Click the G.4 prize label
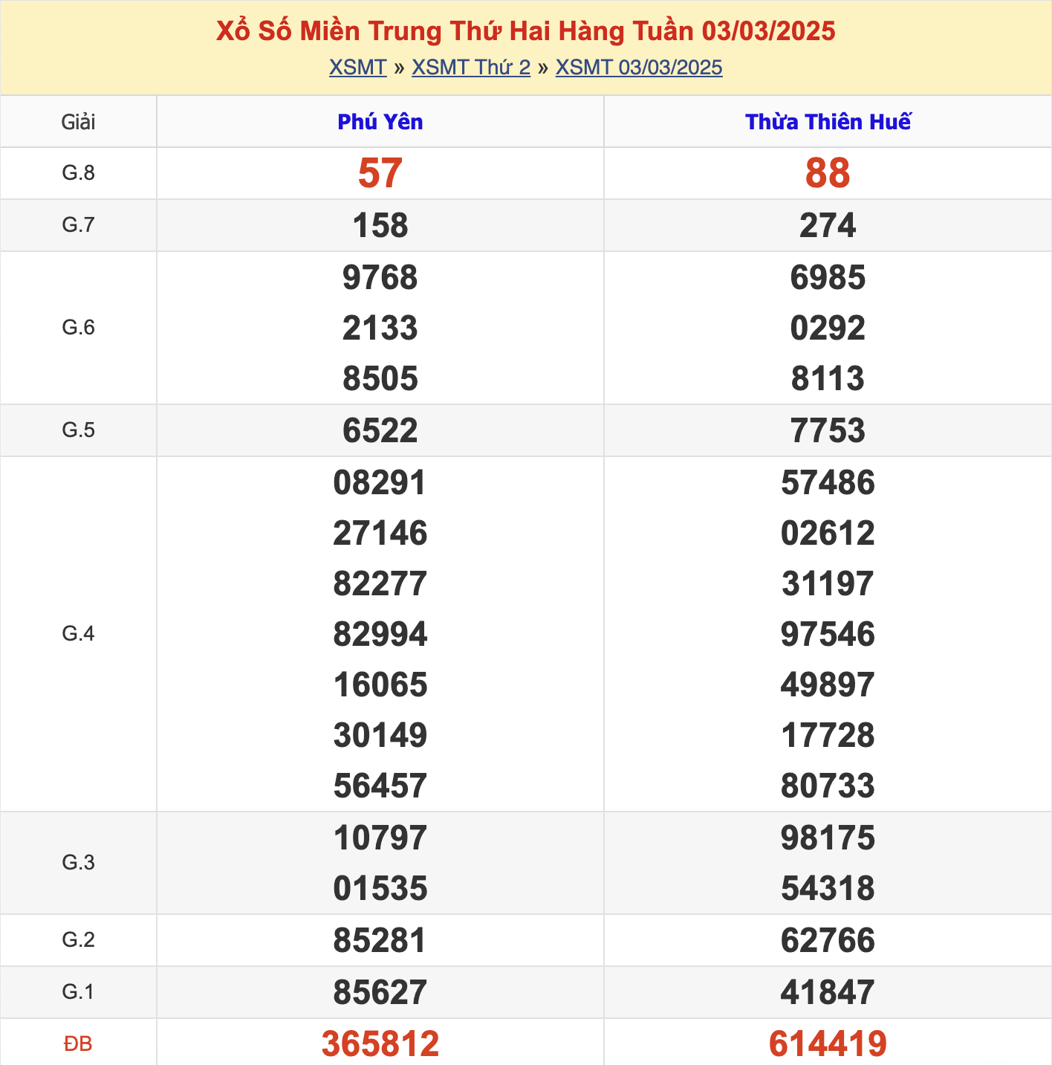The height and width of the screenshot is (1065, 1052). click(78, 634)
